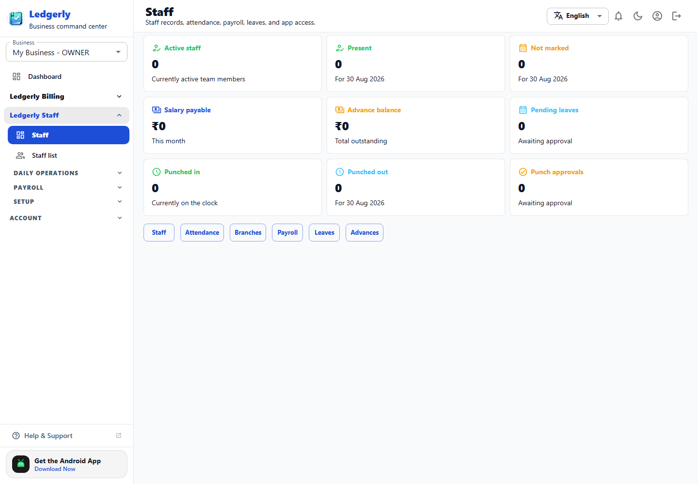698x484 pixels.
Task: Click the language translate icon
Action: coord(558,15)
